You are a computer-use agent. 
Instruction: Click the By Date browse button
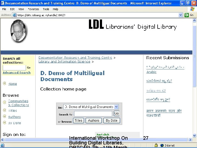(112, 121)
